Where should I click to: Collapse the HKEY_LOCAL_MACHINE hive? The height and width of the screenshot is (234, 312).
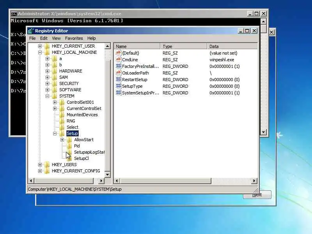[40, 52]
